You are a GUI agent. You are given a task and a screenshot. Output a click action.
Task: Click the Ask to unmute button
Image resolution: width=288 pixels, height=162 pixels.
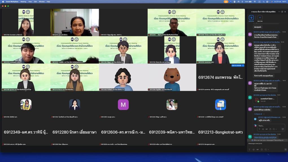[236, 65]
